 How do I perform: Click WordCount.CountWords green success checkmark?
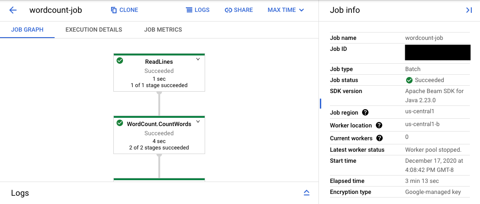(120, 123)
